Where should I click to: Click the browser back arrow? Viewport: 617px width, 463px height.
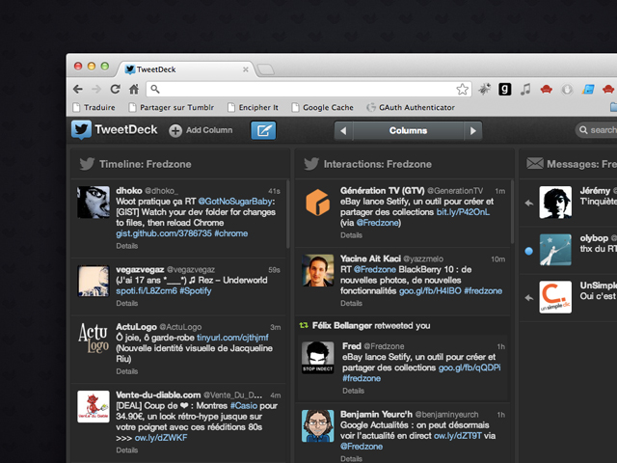(78, 90)
